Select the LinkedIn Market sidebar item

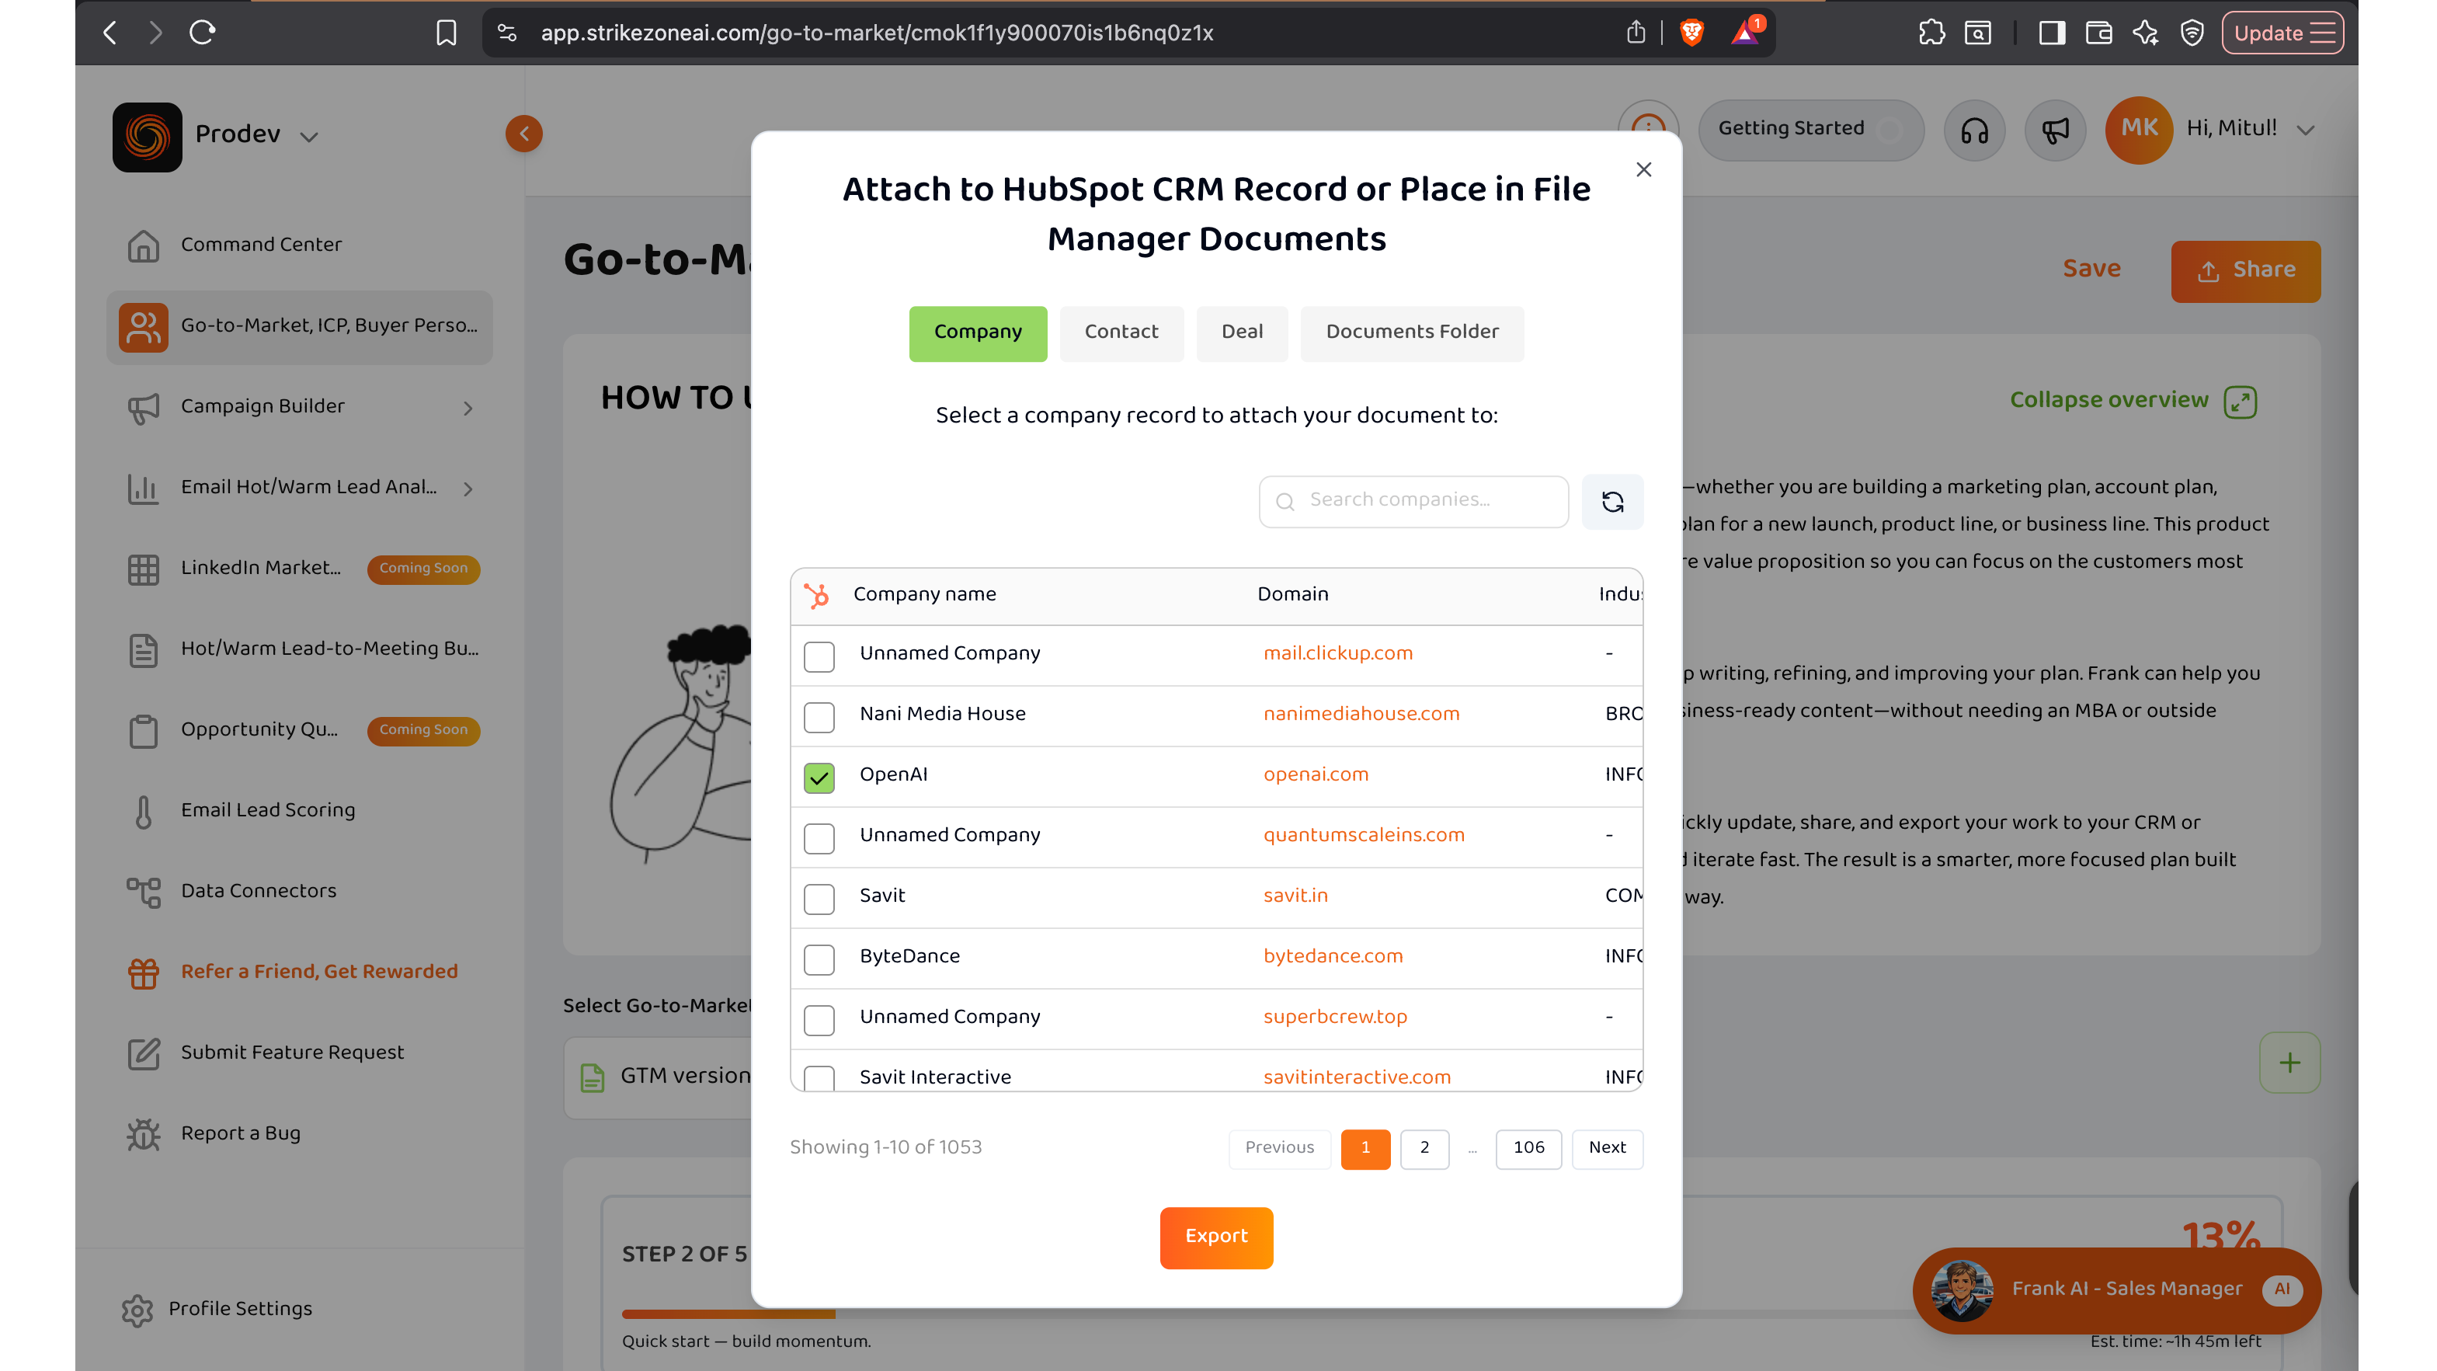[299, 569]
